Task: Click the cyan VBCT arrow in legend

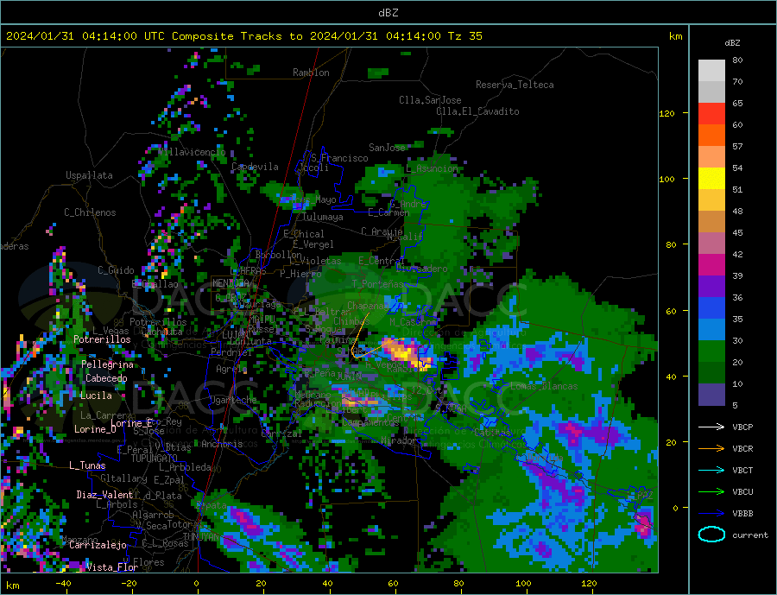Action: click(x=711, y=470)
